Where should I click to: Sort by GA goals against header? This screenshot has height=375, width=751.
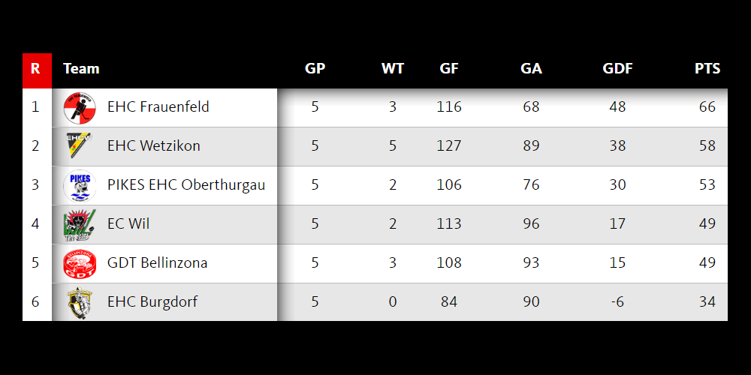(531, 69)
